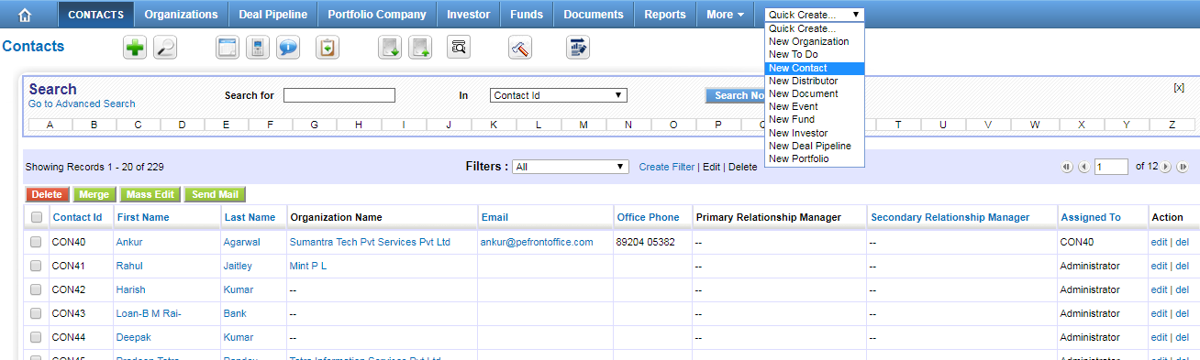The height and width of the screenshot is (360, 1200).
Task: Go to previous page of records
Action: coord(1083,167)
